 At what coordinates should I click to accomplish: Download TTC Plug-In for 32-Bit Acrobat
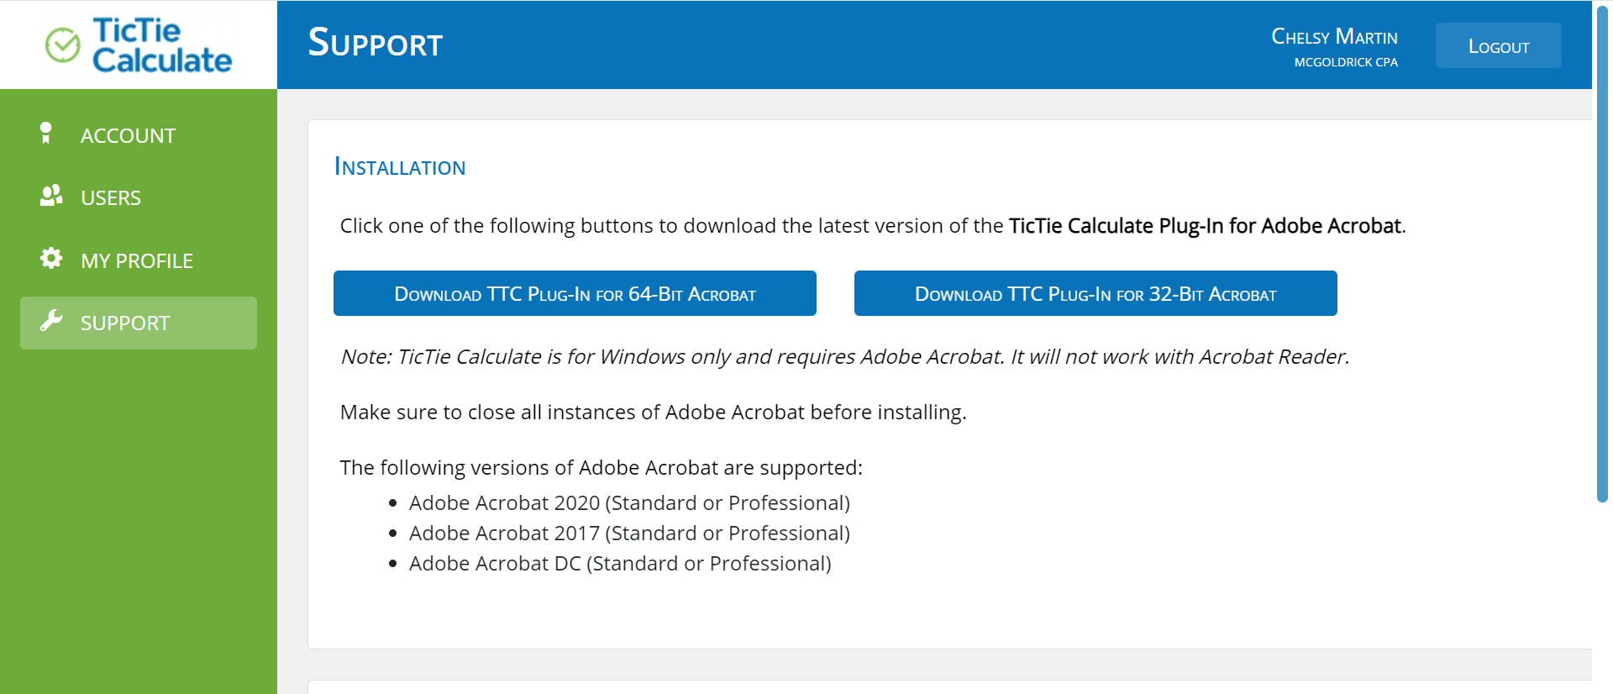1095,293
